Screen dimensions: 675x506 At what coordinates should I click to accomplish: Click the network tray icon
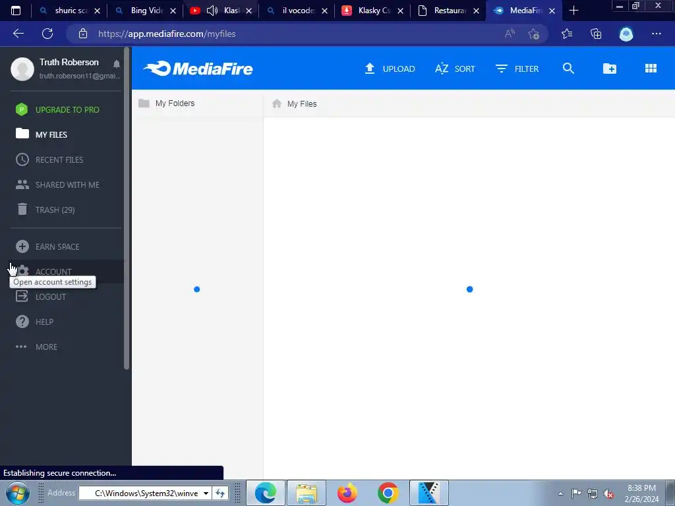click(593, 493)
